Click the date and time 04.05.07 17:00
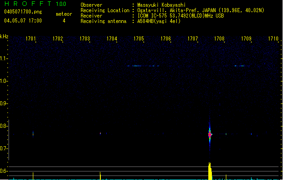This screenshot has width=283, height=180. (x=22, y=21)
